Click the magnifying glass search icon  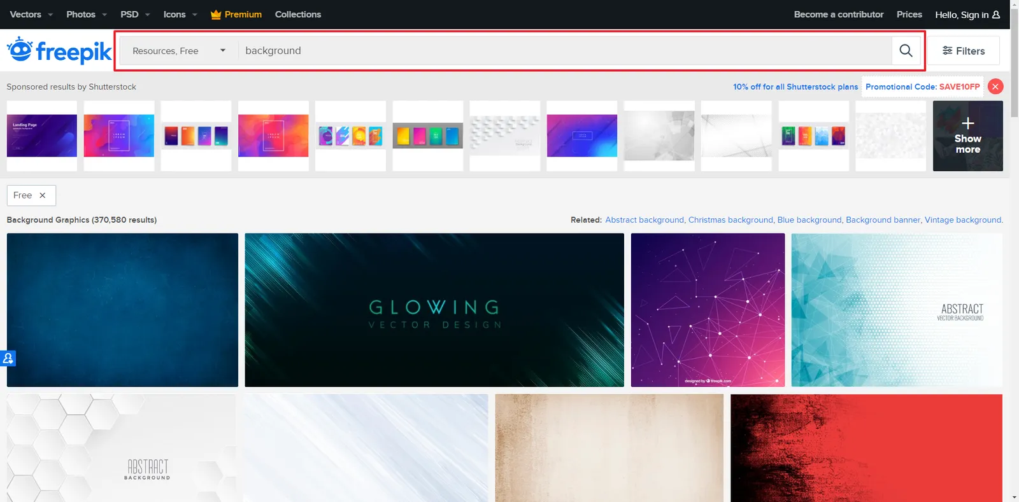tap(906, 50)
